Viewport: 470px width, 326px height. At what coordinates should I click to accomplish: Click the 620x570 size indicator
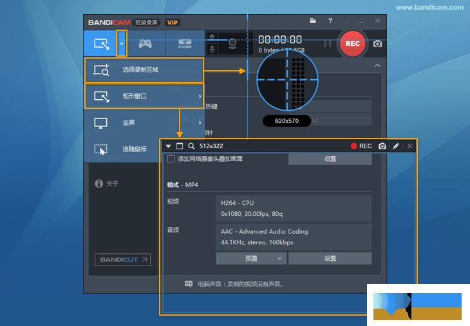[x=287, y=121]
